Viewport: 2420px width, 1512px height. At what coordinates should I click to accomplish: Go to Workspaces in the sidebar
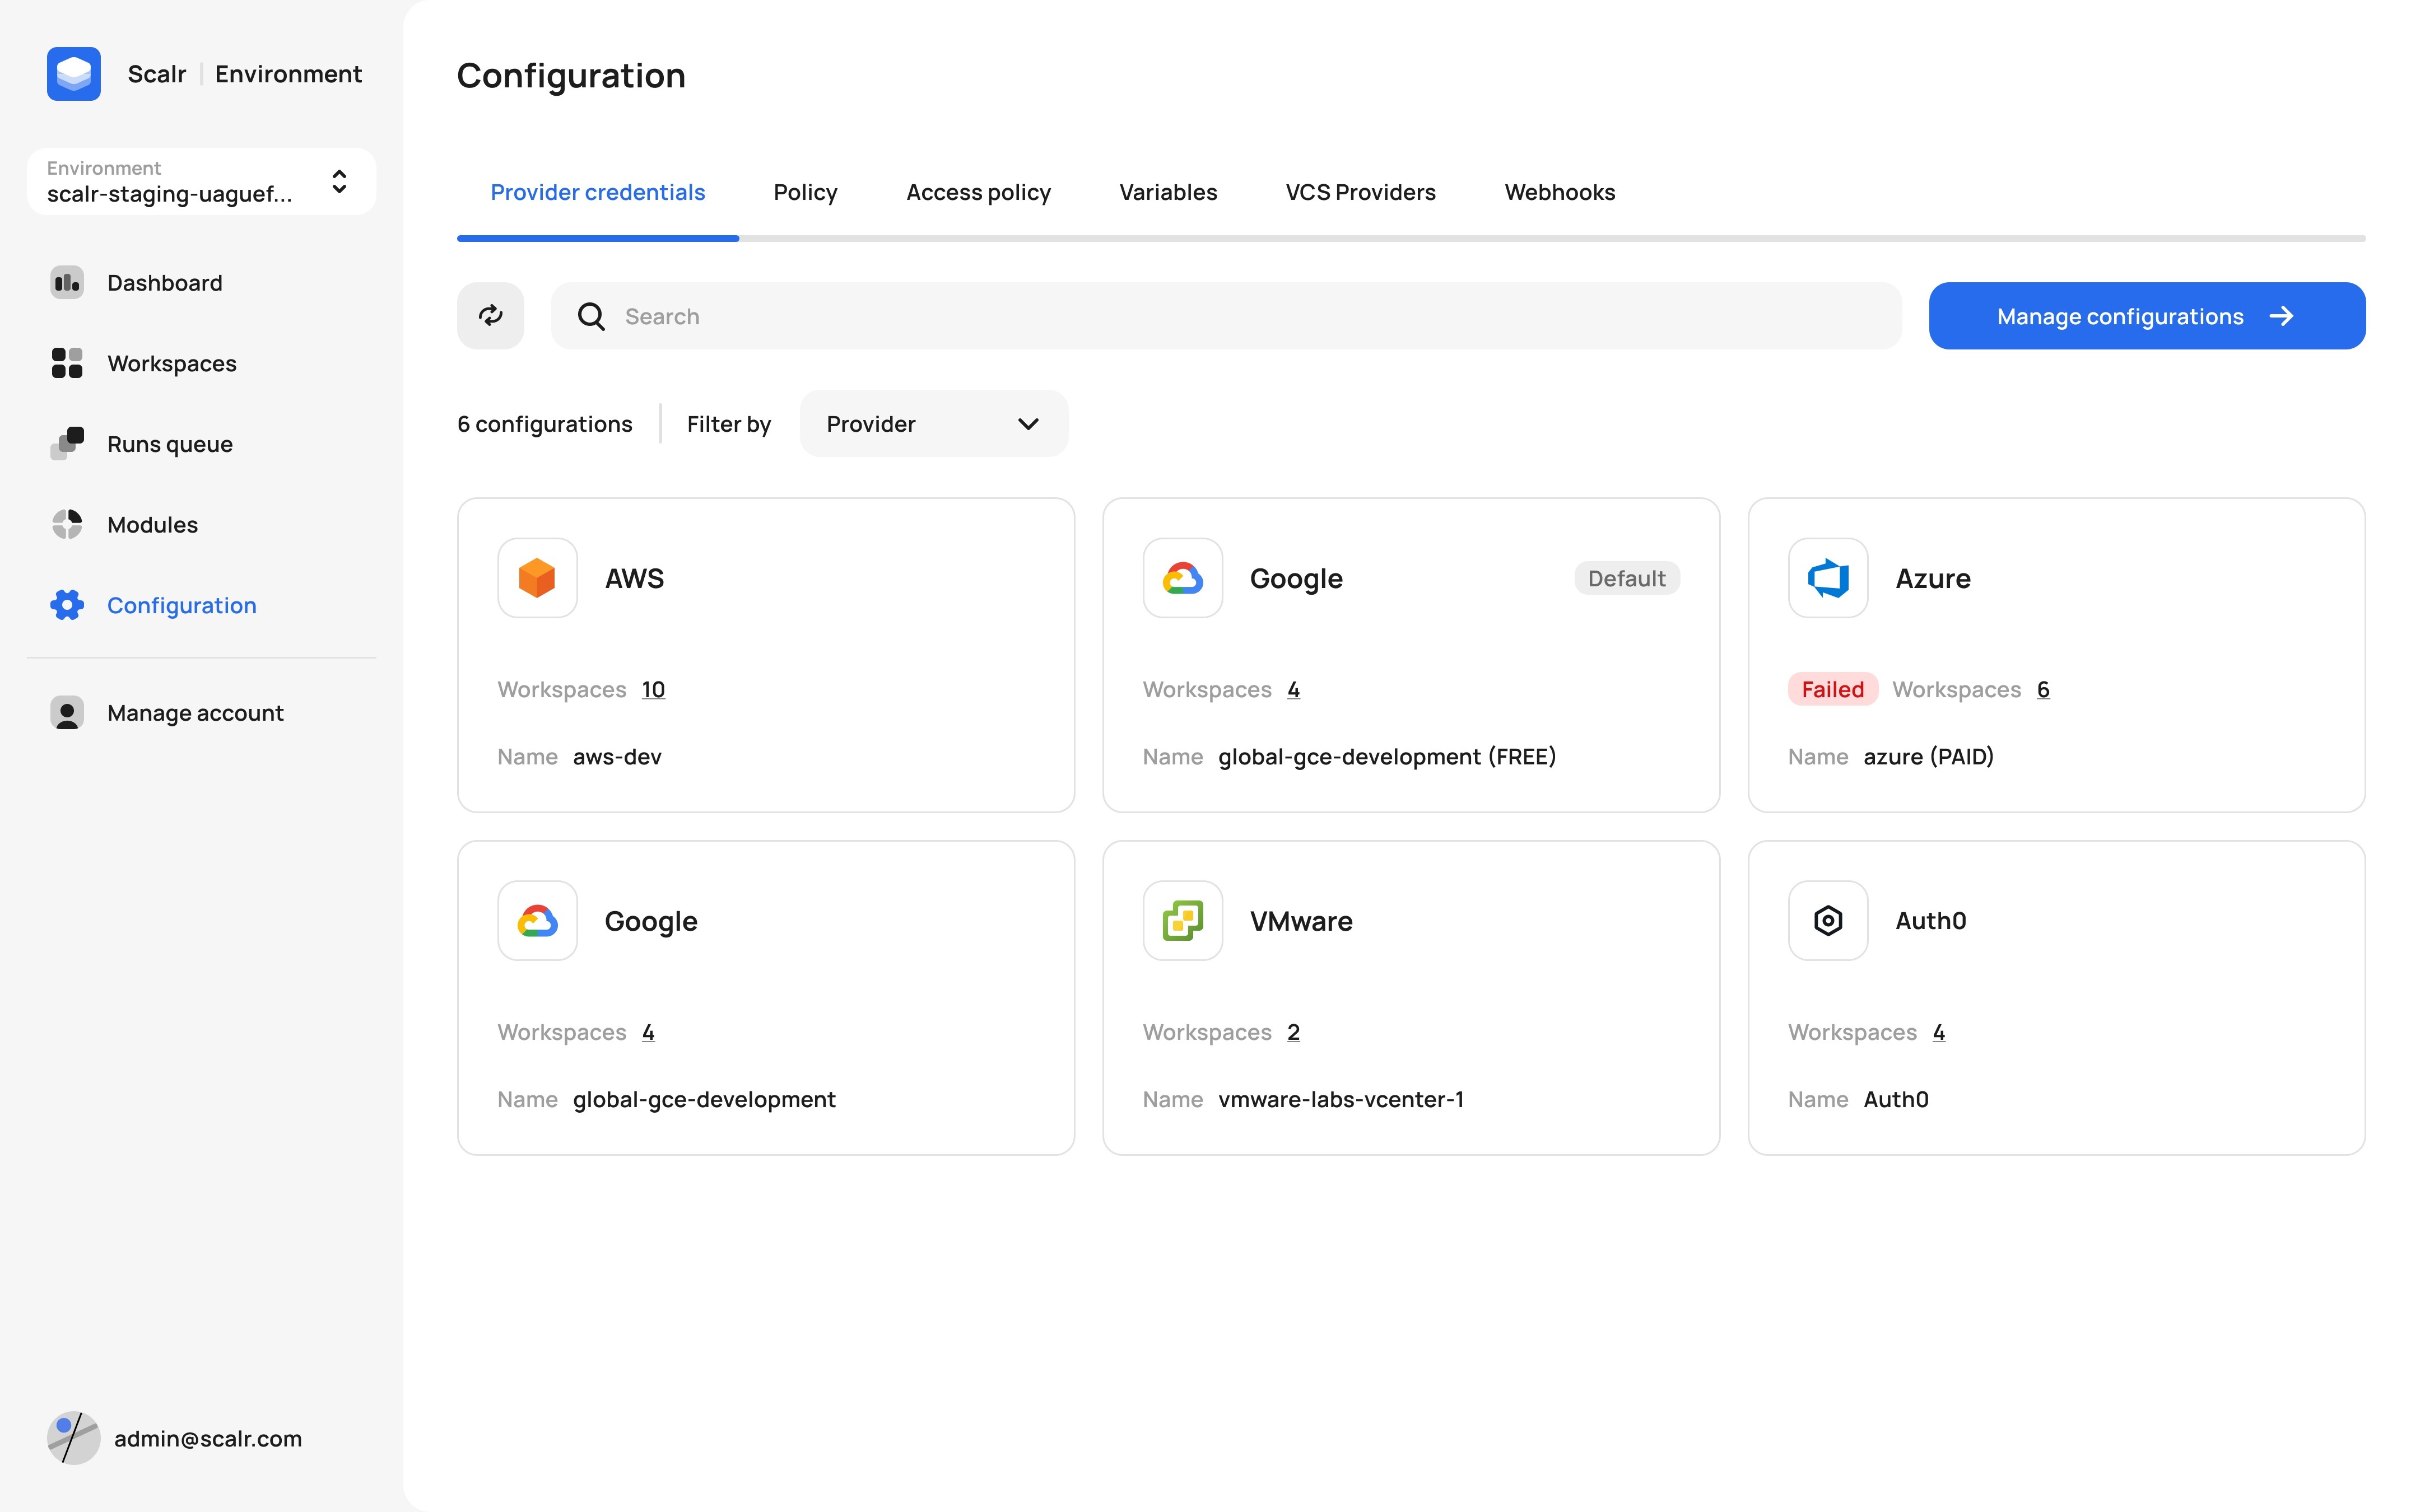point(171,364)
